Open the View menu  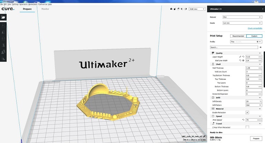(x=9, y=4)
